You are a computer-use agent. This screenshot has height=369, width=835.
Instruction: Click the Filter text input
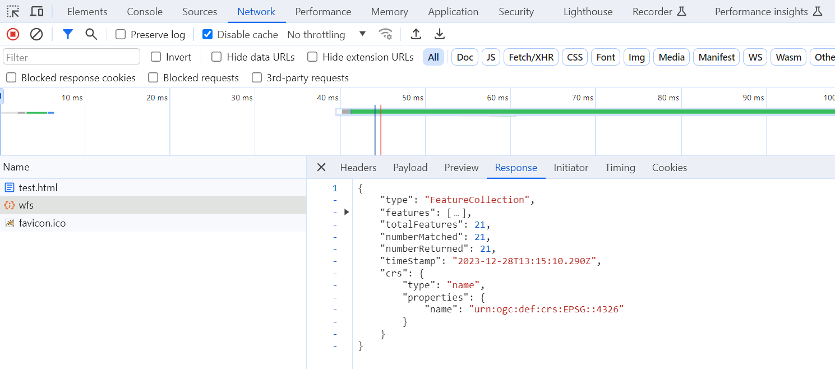(71, 57)
